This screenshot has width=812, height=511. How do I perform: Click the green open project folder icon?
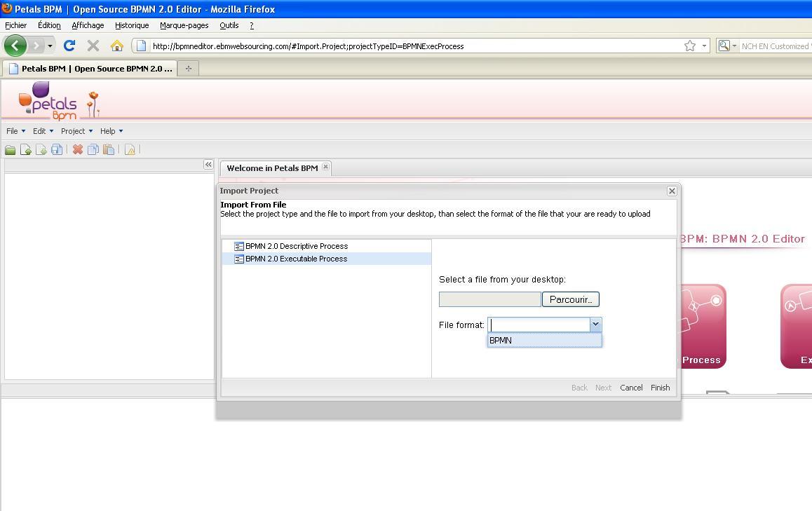click(10, 149)
